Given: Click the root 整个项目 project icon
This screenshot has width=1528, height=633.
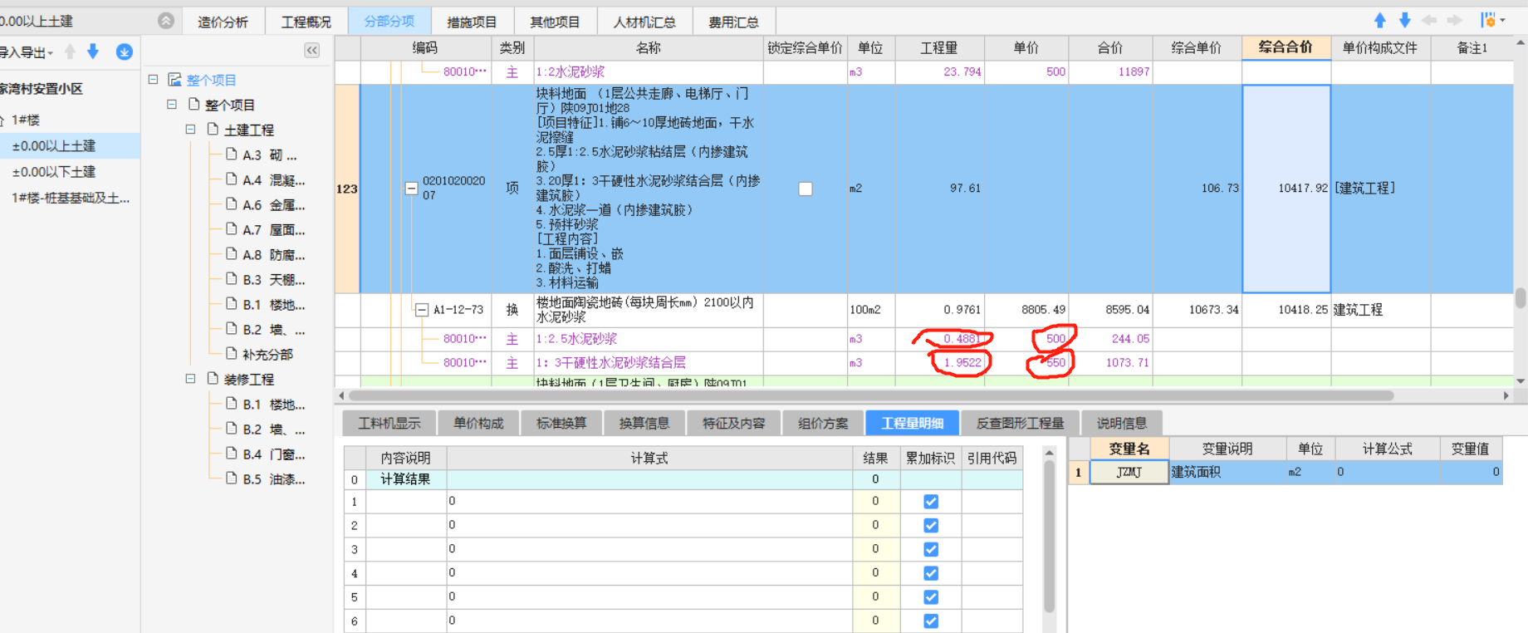Looking at the screenshot, I should pos(174,80).
